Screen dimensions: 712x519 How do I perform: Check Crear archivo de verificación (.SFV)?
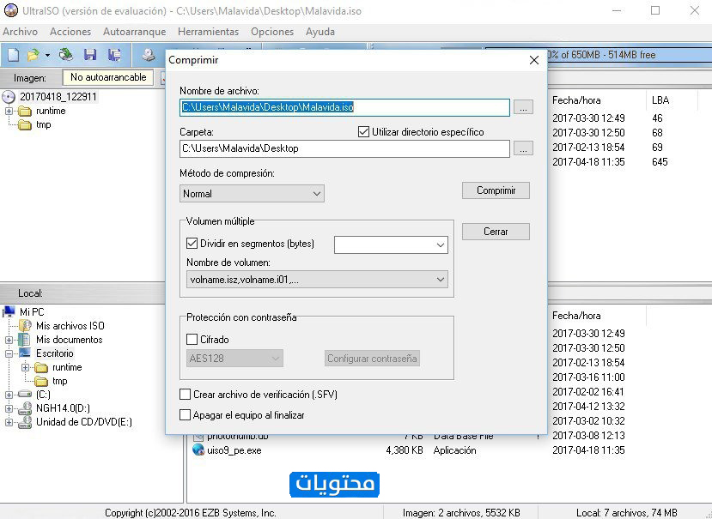click(185, 395)
